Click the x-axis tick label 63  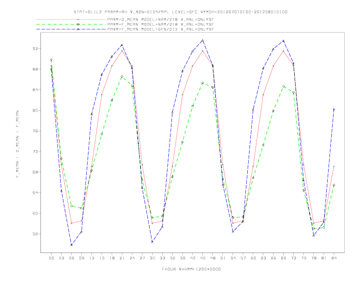pyautogui.click(x=263, y=258)
